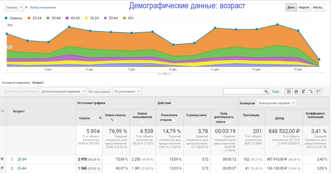The width and height of the screenshot is (331, 173).
Task: Switch chart to Месяц view
Action: (x=318, y=7)
